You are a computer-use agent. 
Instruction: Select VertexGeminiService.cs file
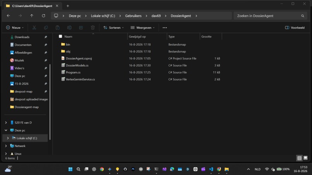pos(80,79)
